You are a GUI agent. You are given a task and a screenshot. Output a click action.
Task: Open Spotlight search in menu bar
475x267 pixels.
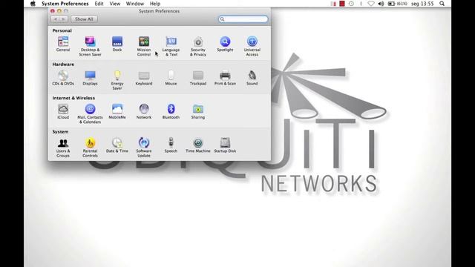442,4
